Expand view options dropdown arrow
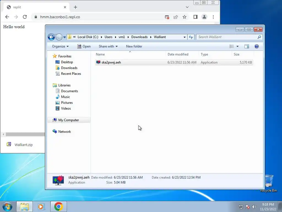The width and height of the screenshot is (282, 212). [237, 46]
